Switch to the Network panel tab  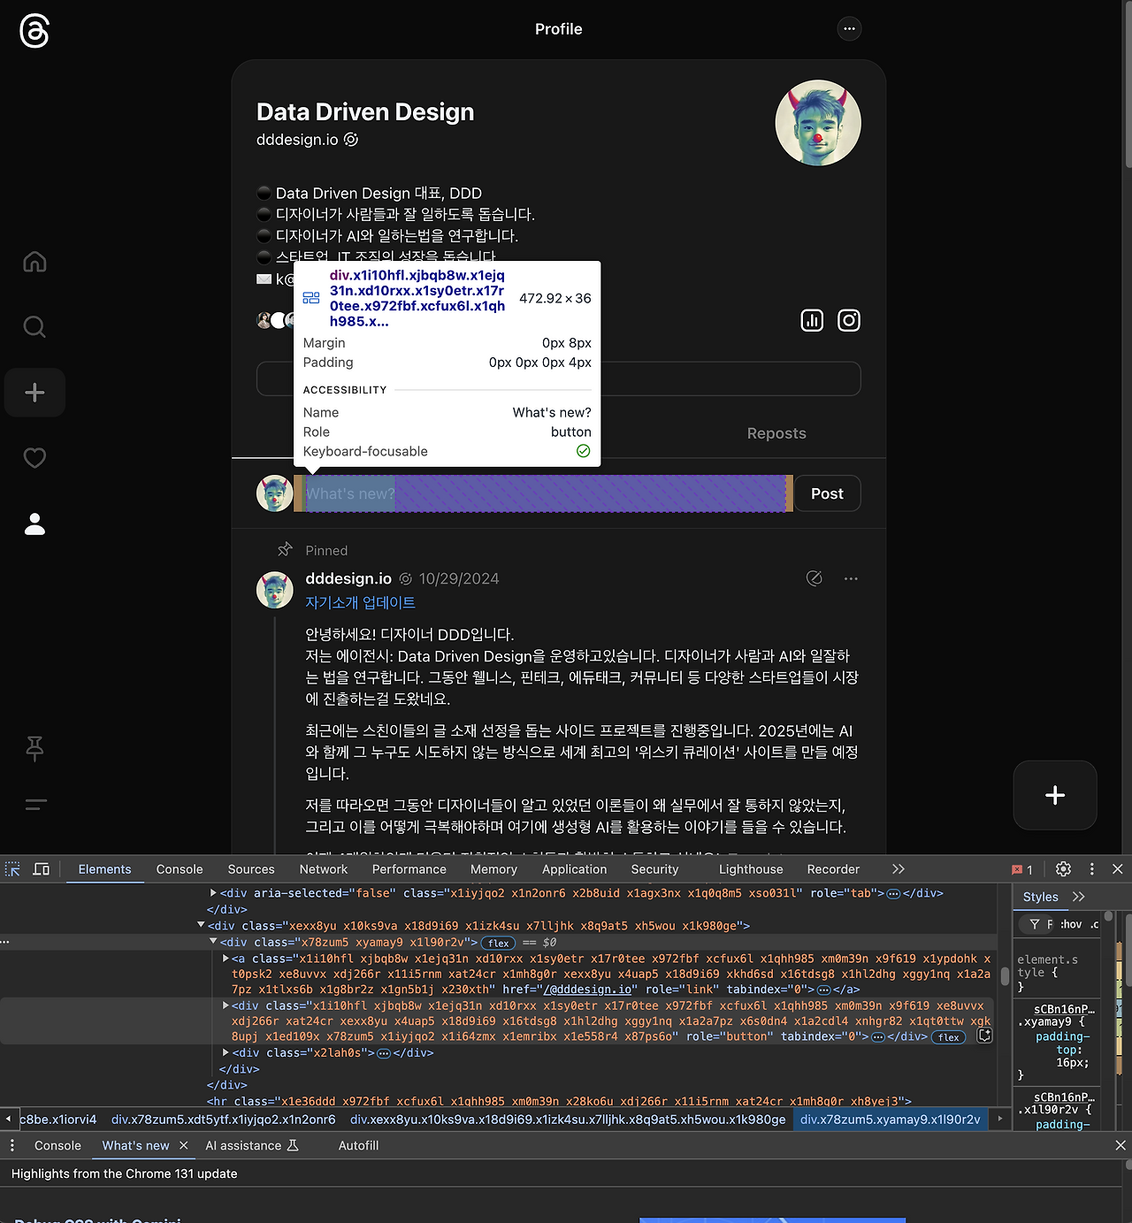coord(323,869)
